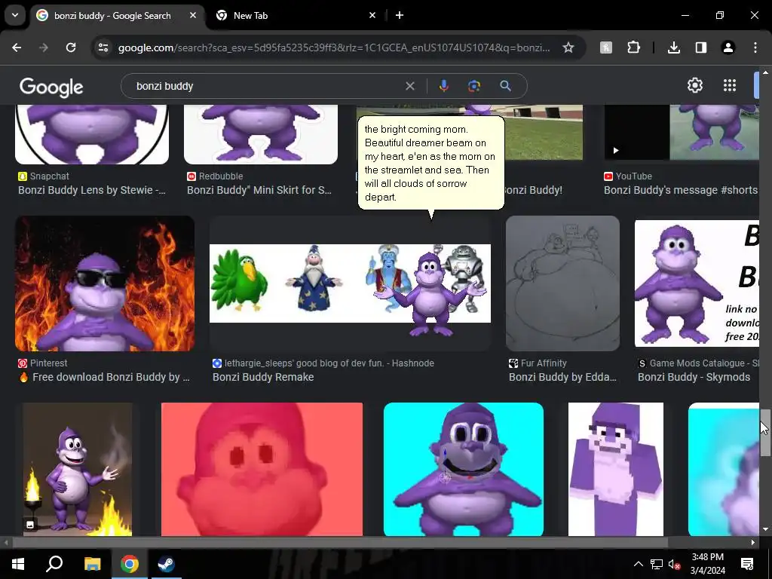Open the network status tray icon
This screenshot has width=772, height=579.
tap(657, 564)
